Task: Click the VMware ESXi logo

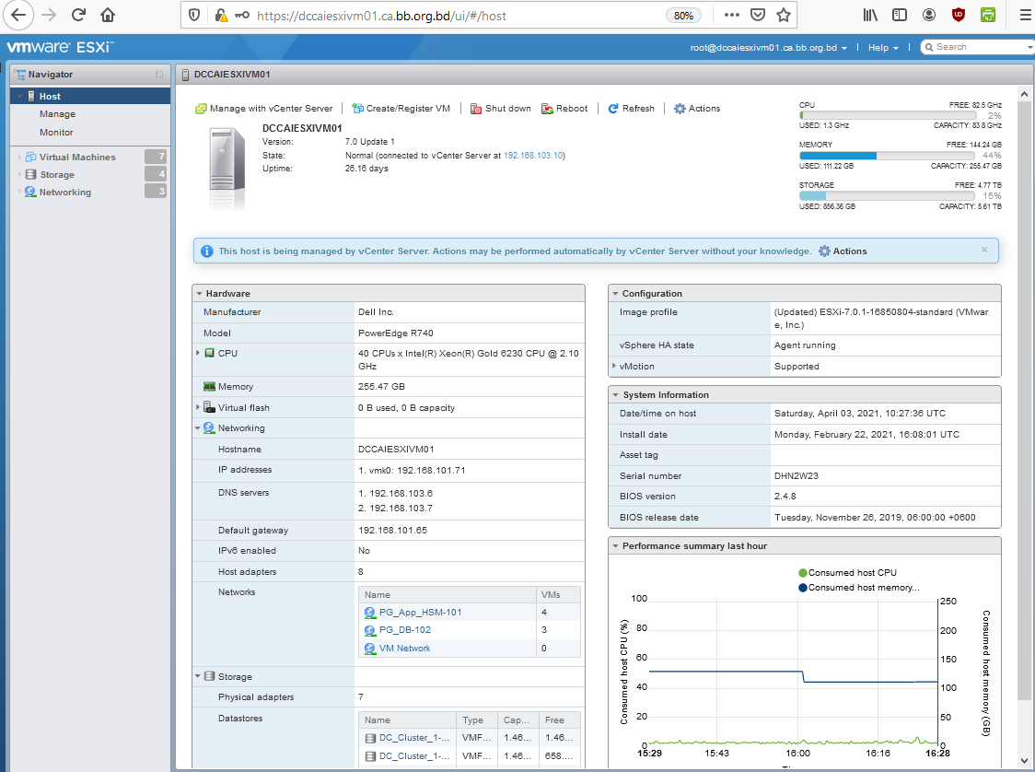Action: (60, 47)
